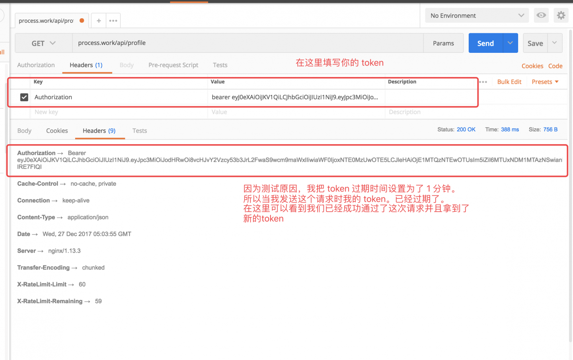Click the 200 OK status text
The height and width of the screenshot is (360, 573).
(x=466, y=130)
